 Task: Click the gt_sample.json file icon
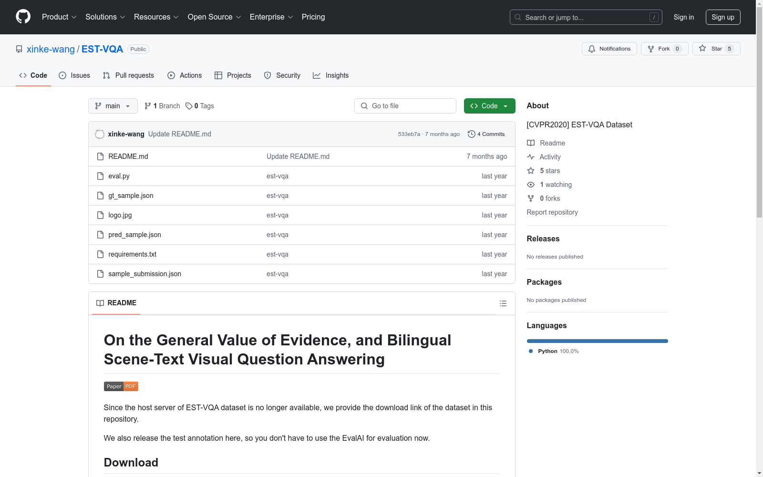100,196
